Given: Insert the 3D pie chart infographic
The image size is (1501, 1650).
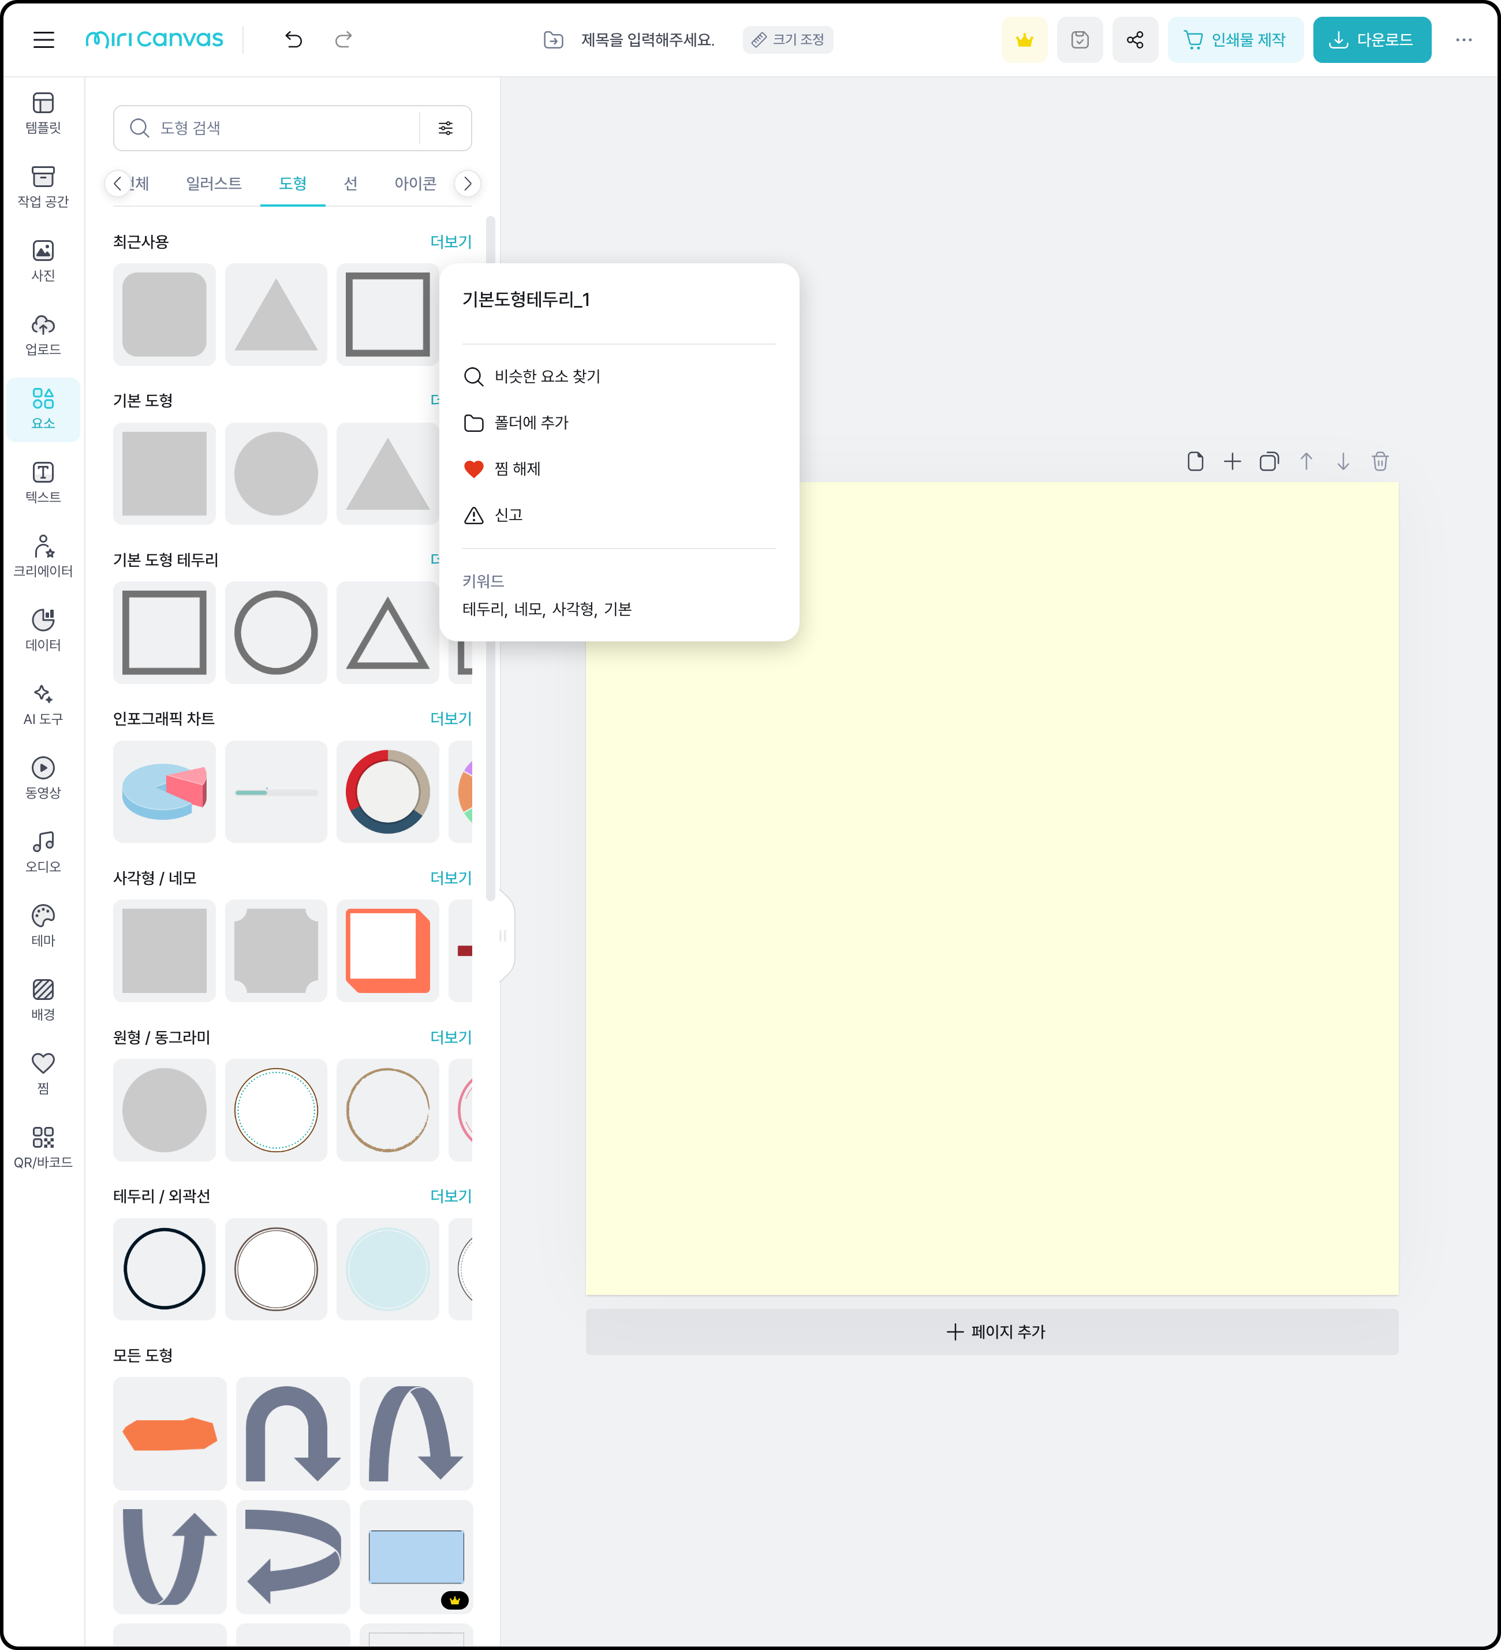Looking at the screenshot, I should click(x=164, y=792).
